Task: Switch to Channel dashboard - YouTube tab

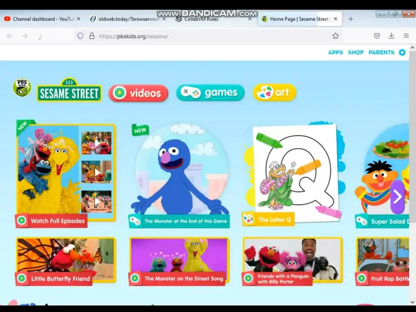Action: pyautogui.click(x=42, y=19)
